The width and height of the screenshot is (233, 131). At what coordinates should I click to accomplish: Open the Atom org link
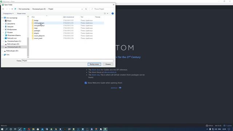pos(95,75)
